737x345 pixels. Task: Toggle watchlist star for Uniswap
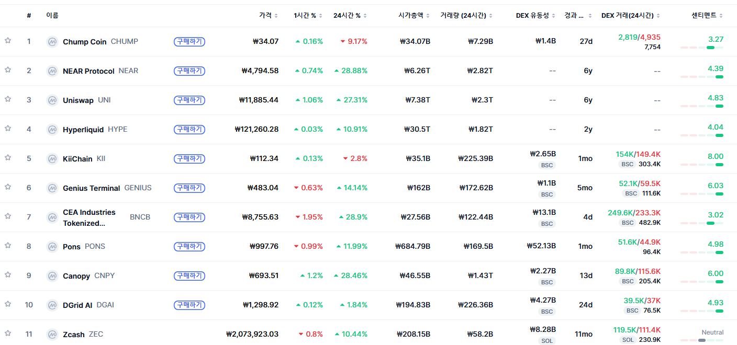[8, 99]
